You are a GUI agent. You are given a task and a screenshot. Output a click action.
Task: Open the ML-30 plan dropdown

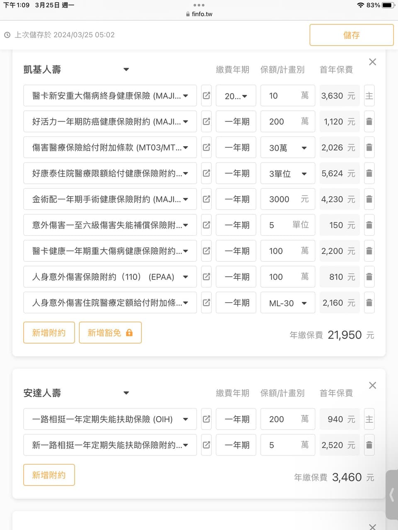point(288,303)
